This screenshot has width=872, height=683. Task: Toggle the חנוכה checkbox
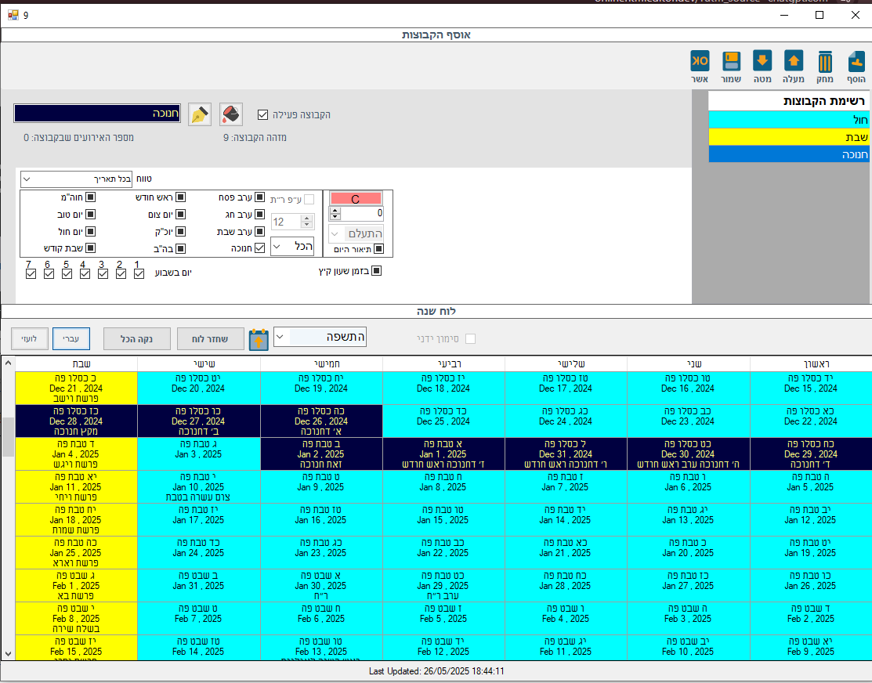point(260,248)
